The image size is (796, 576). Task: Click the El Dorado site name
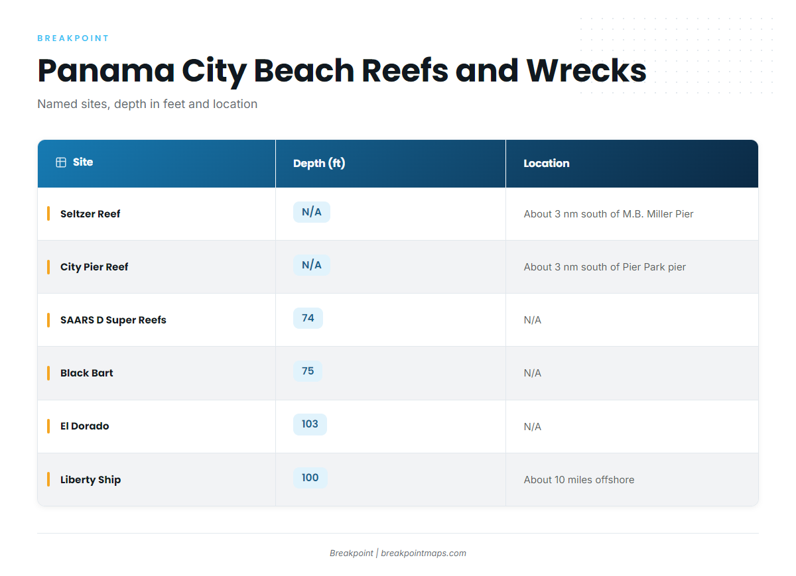click(85, 426)
